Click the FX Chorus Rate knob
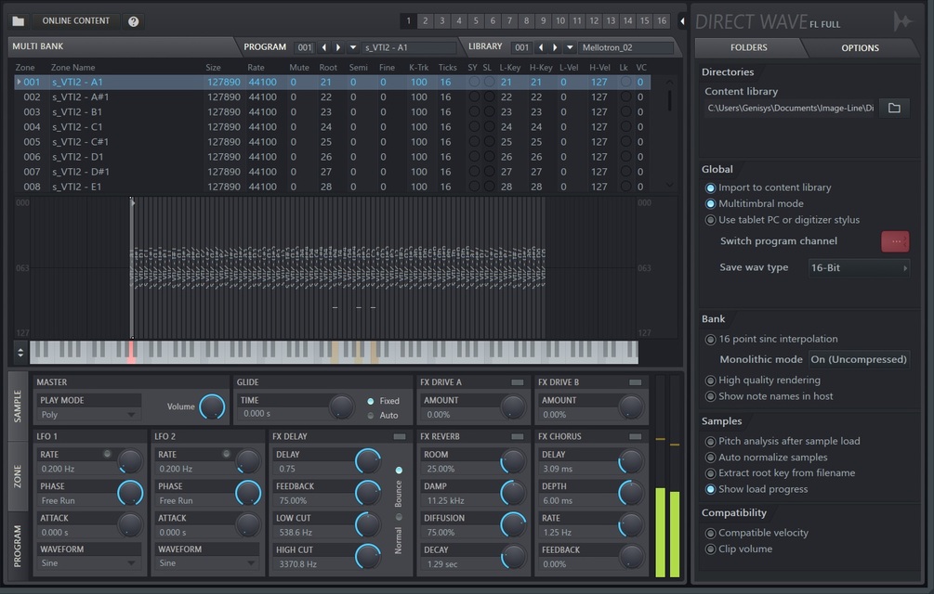This screenshot has height=594, width=934. point(631,525)
